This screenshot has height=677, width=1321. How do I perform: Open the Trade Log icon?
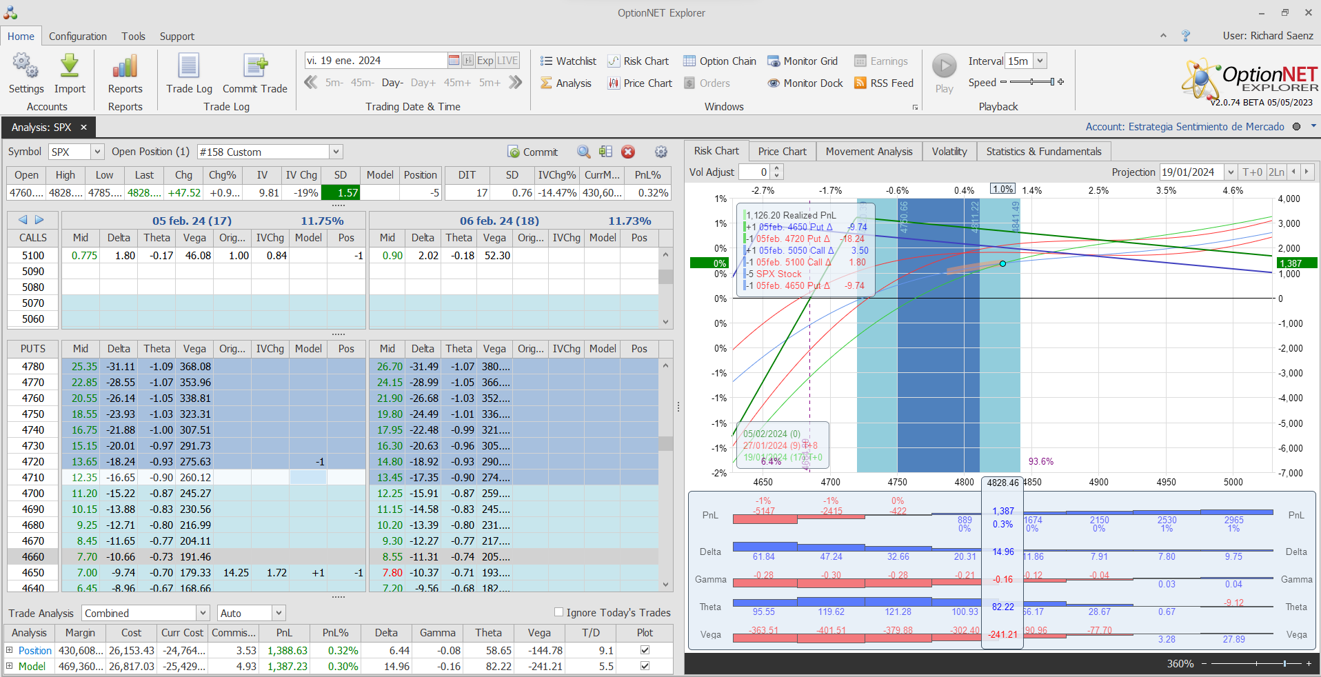(189, 67)
